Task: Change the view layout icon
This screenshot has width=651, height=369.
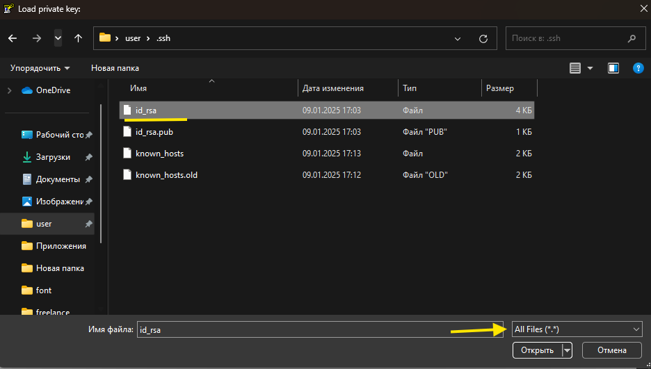Action: [575, 68]
